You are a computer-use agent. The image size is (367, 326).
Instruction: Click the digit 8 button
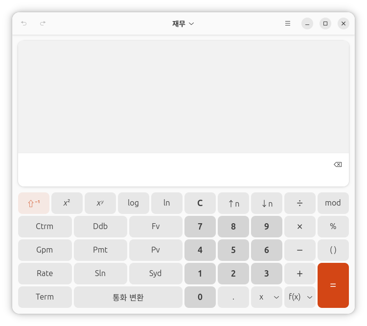[x=233, y=227]
